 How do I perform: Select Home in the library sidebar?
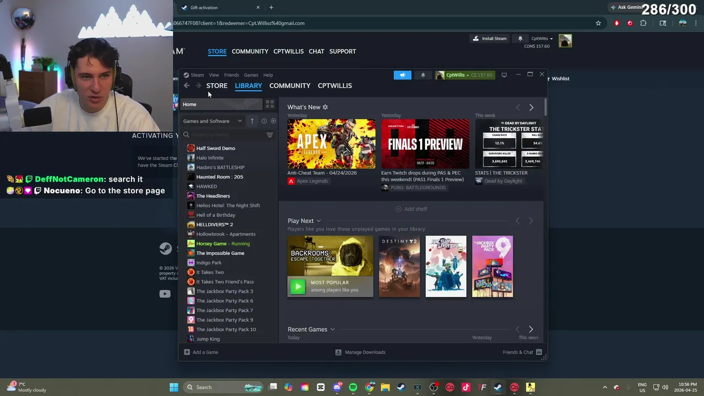click(222, 104)
